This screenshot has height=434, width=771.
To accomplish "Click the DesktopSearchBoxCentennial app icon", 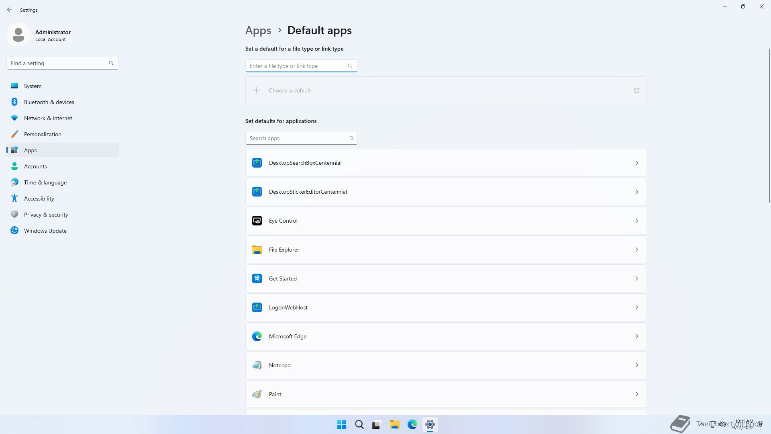I will pyautogui.click(x=257, y=163).
